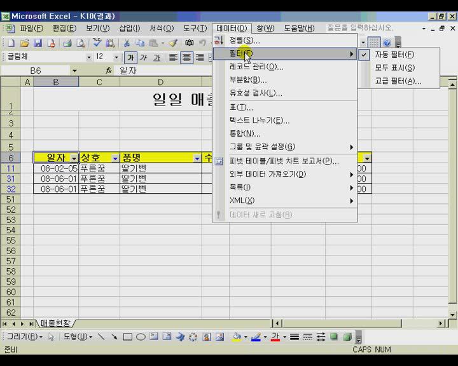458x366 pixels.
Task: Click the Arrow Style icon
Action: tap(321, 337)
